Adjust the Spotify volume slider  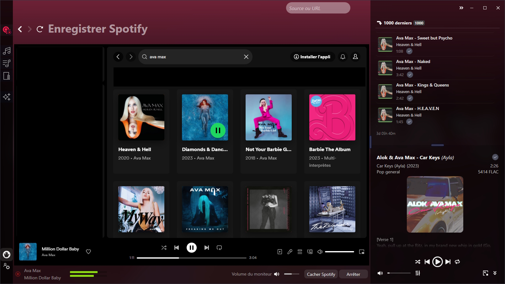[x=339, y=252]
